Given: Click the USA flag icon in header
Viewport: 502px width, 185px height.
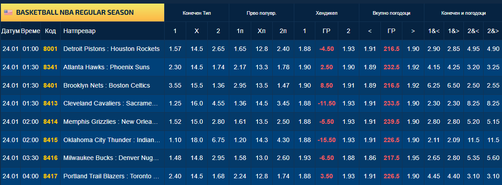Looking at the screenshot, I should (9, 13).
